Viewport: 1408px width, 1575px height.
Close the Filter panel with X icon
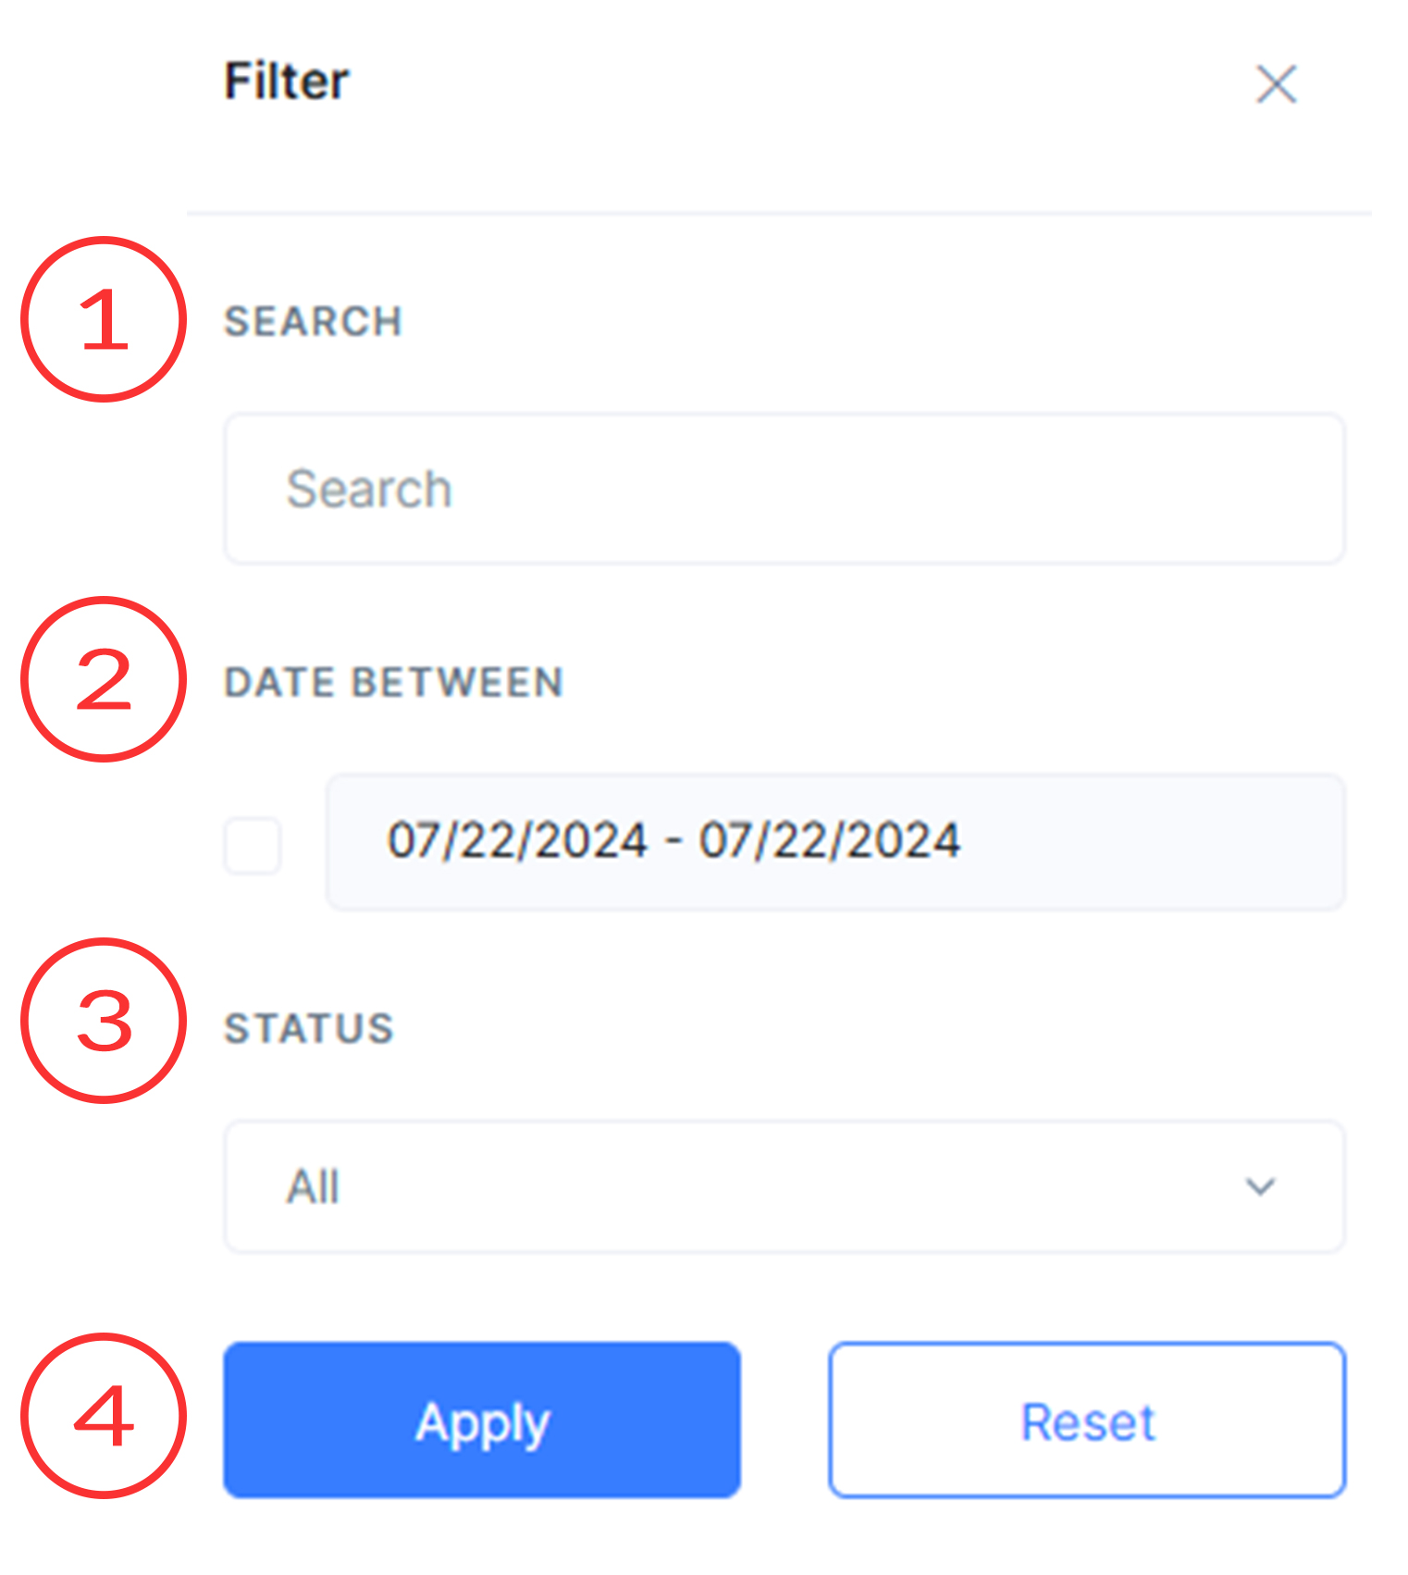1276,84
